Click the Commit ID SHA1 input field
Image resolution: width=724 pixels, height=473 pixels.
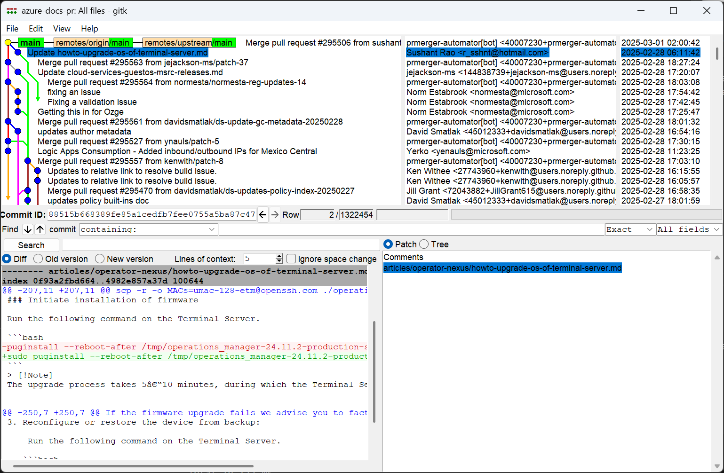pos(151,215)
